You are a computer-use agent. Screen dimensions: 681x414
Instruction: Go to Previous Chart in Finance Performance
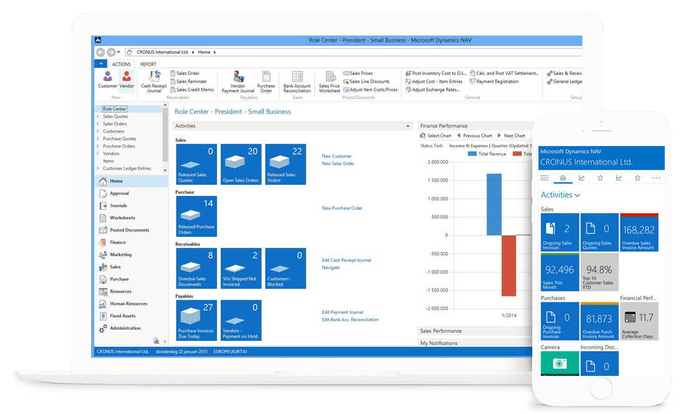(474, 136)
